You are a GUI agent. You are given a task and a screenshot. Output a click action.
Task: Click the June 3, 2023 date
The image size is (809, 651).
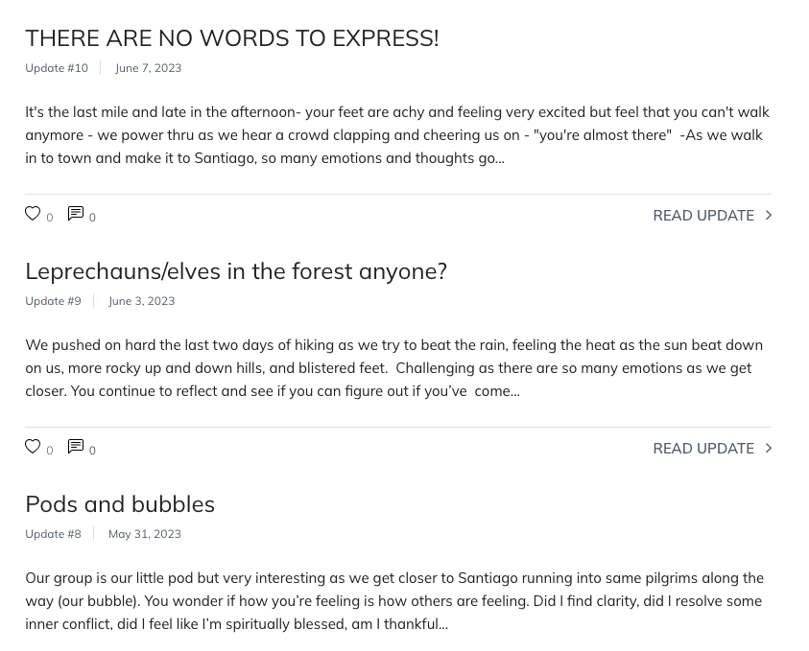142,301
